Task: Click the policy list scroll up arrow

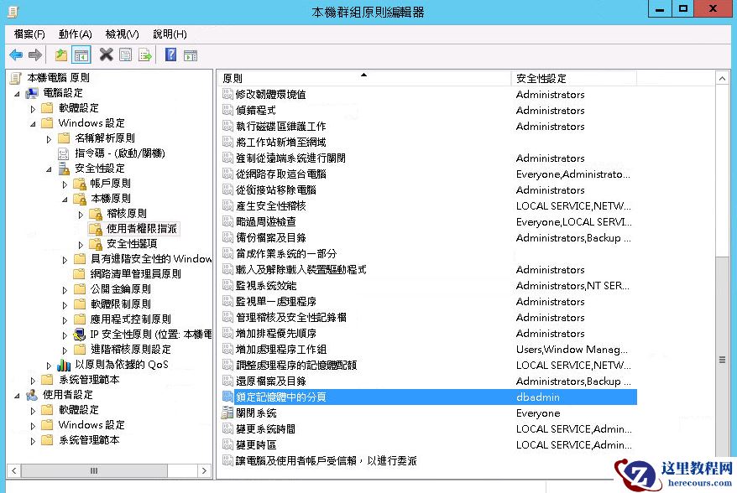Action: (x=722, y=79)
